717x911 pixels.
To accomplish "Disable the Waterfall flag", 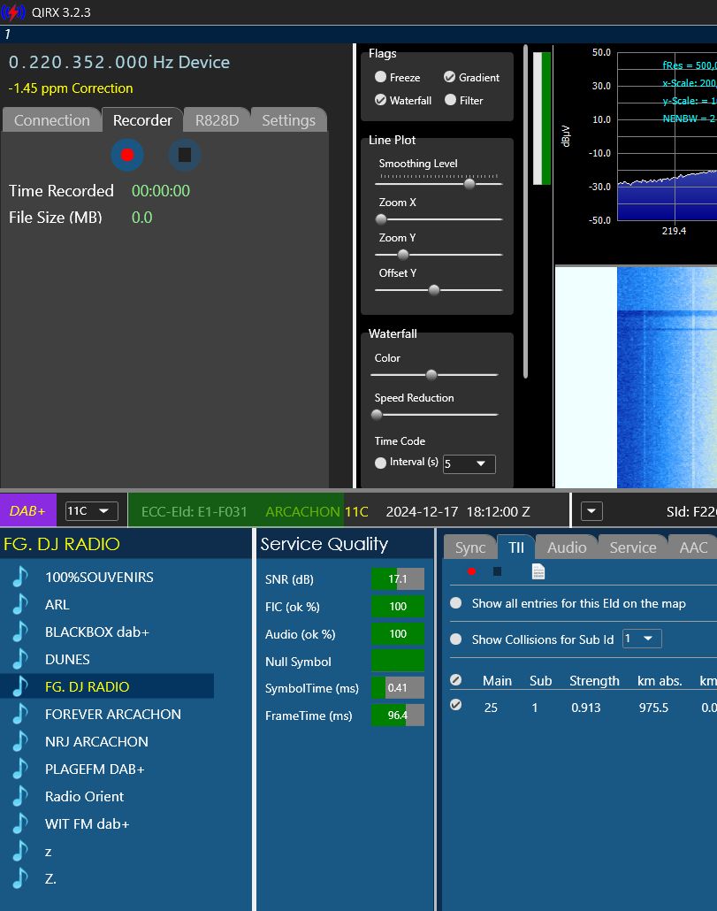I will pyautogui.click(x=380, y=100).
